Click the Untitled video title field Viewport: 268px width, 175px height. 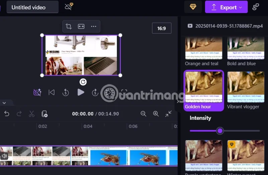[32, 7]
